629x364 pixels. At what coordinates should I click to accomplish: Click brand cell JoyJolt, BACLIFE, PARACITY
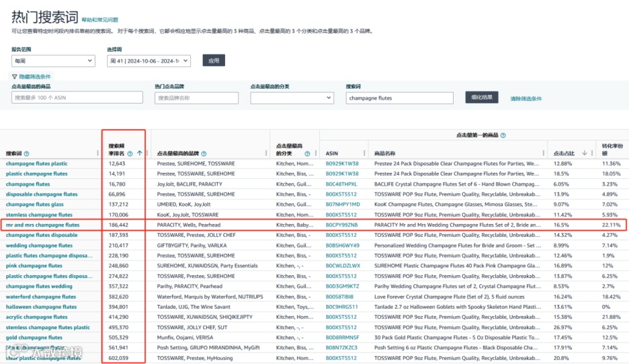190,184
